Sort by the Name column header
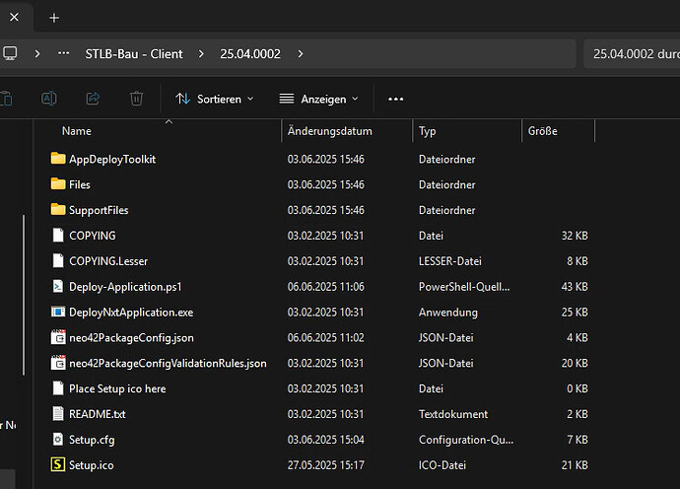 click(x=76, y=130)
